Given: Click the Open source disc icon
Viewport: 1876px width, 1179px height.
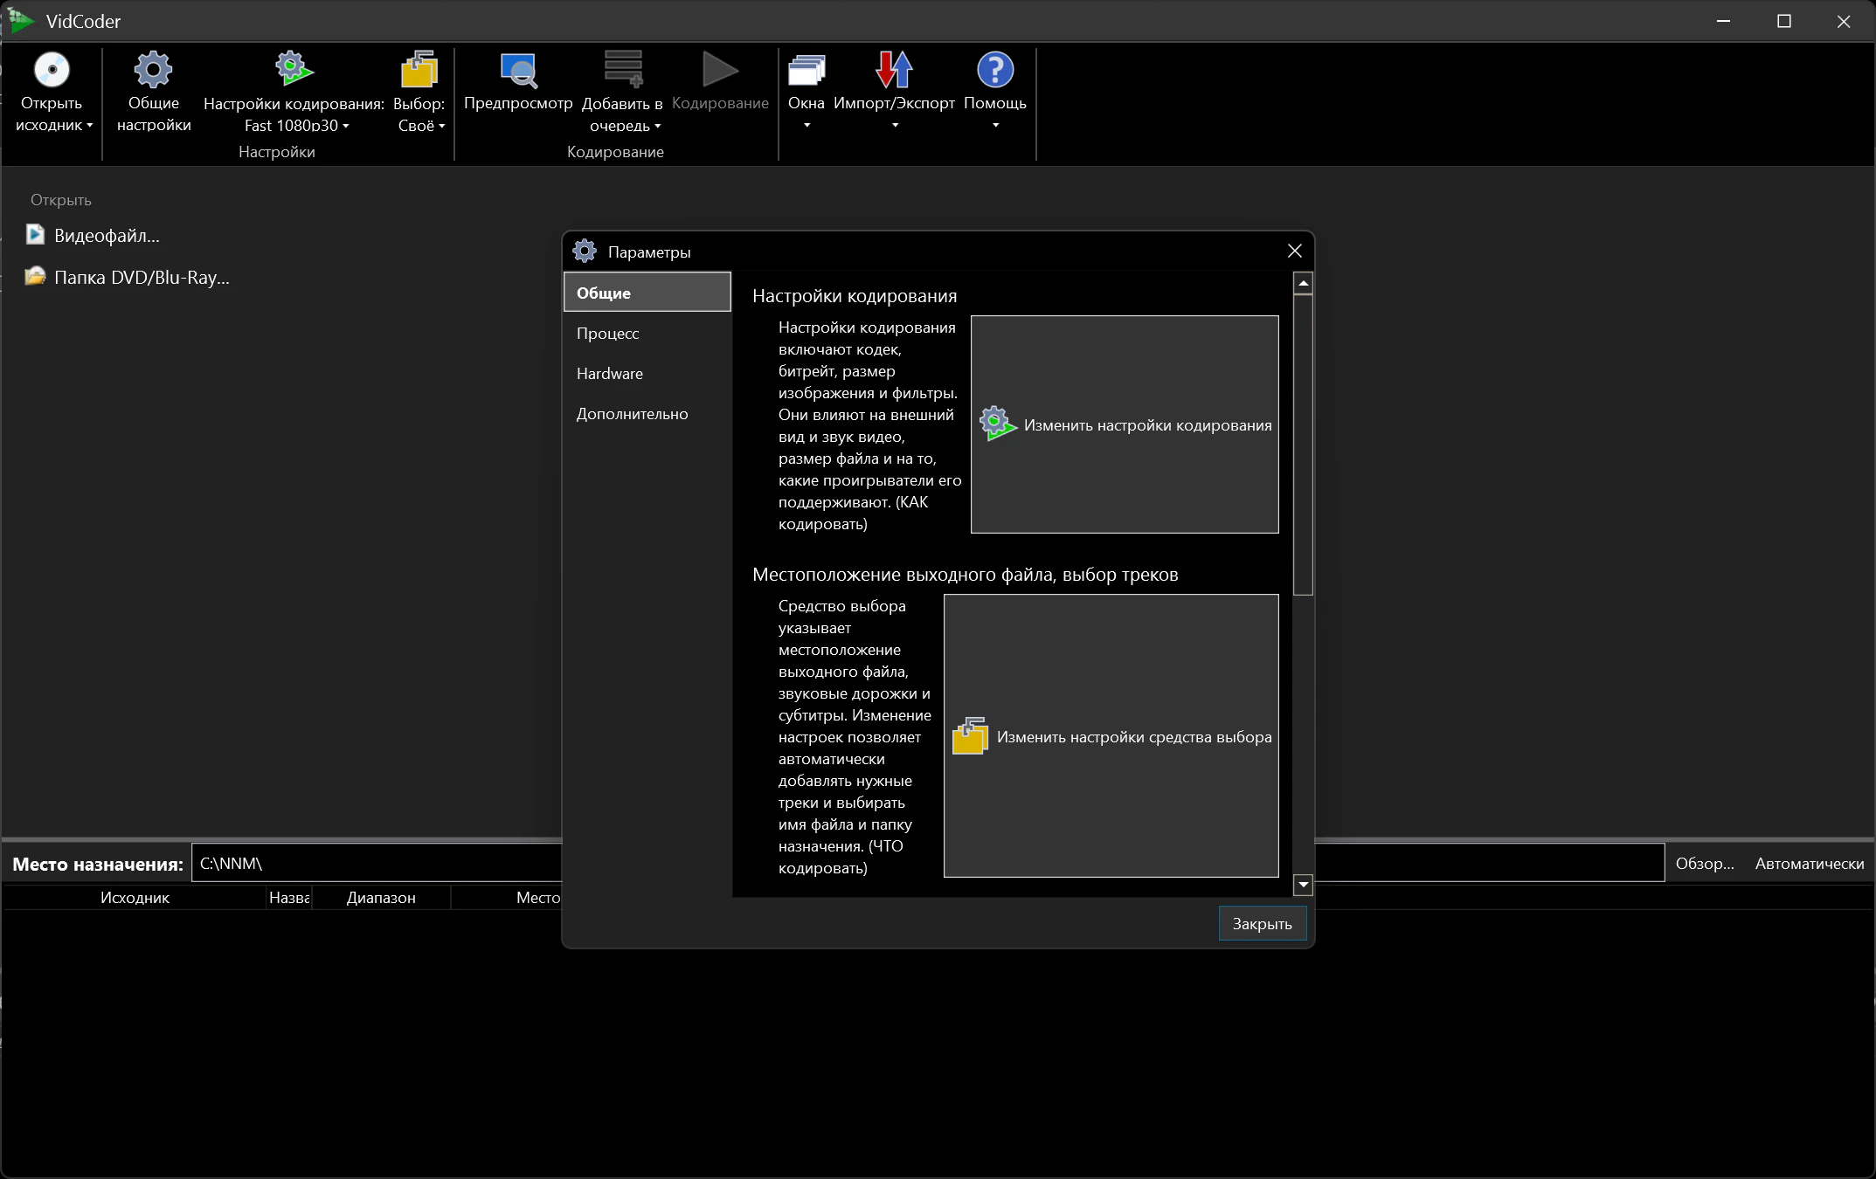Looking at the screenshot, I should [52, 71].
